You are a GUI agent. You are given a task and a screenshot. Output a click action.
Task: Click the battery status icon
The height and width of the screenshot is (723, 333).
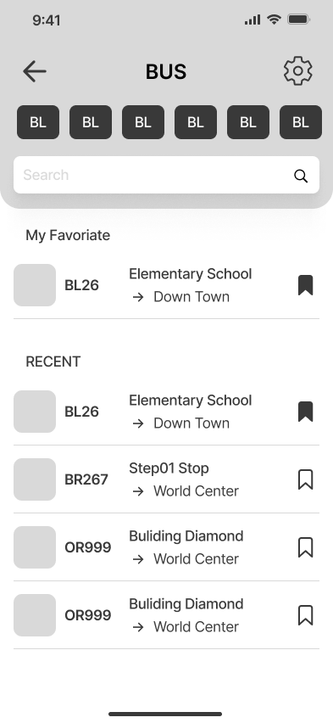coord(299,20)
